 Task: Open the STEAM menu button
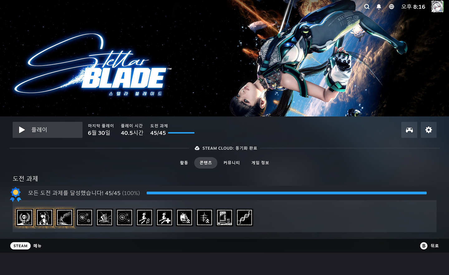pyautogui.click(x=21, y=246)
